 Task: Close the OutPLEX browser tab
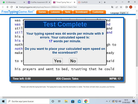tap(99, 2)
